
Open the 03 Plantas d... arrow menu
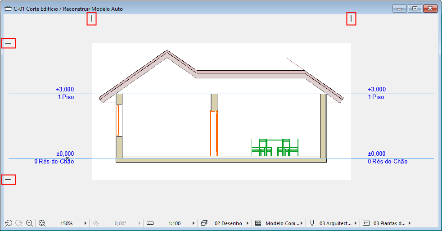pyautogui.click(x=410, y=223)
